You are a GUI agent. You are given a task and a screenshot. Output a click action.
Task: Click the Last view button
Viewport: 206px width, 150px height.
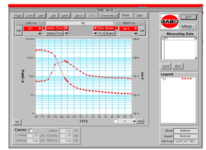coord(41,16)
